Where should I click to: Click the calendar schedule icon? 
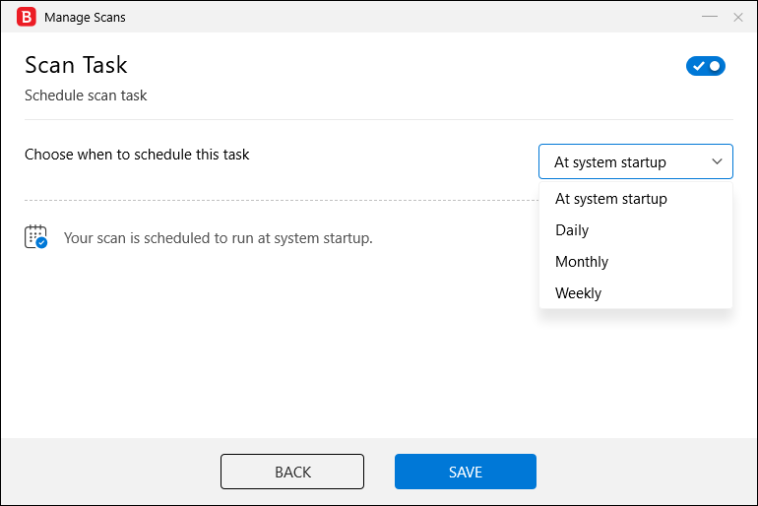pyautogui.click(x=35, y=237)
